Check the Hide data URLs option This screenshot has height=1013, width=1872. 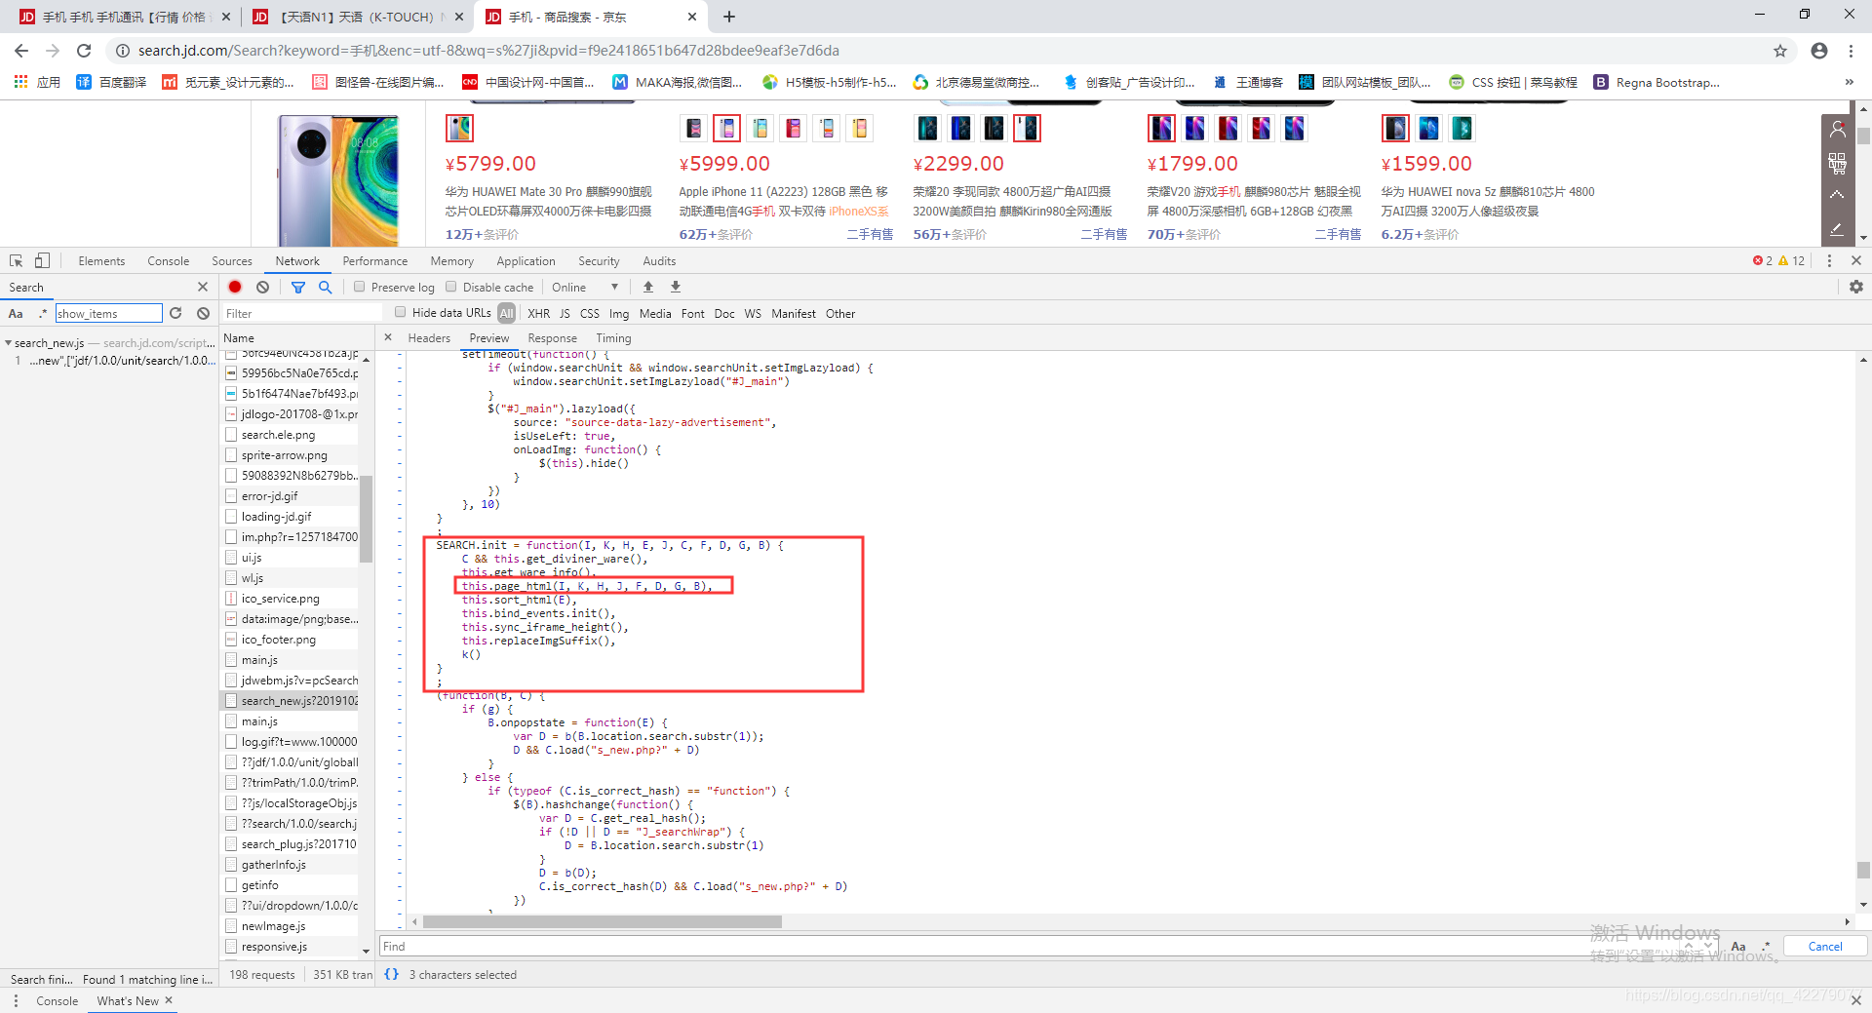tap(401, 312)
